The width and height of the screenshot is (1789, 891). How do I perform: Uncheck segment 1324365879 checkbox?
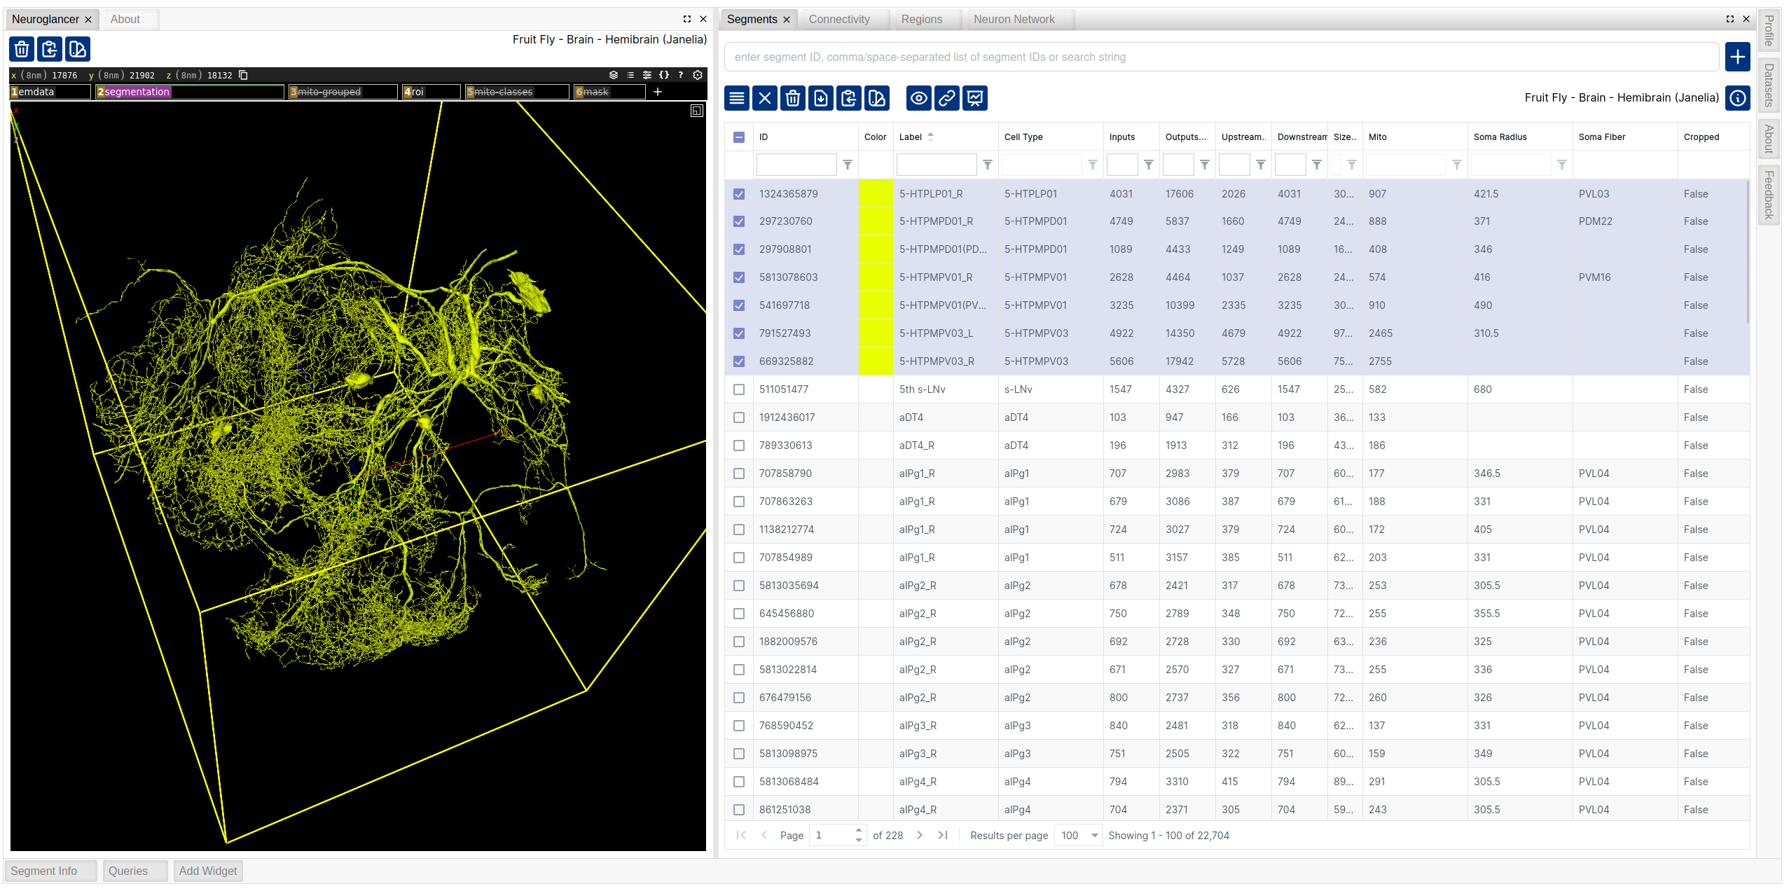click(x=739, y=194)
